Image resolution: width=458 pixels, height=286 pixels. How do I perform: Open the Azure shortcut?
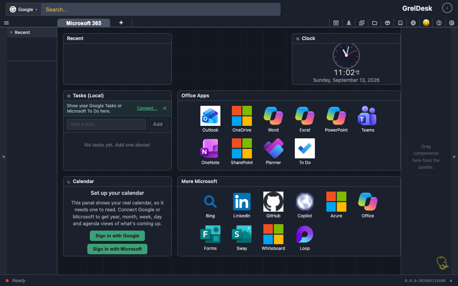(336, 202)
